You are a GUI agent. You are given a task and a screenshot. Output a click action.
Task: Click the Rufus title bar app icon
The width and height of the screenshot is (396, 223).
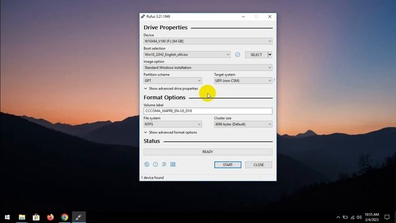[143, 17]
